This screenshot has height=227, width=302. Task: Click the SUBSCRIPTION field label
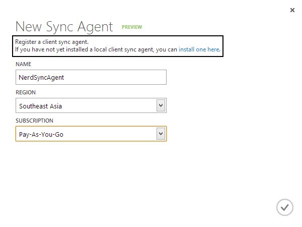[x=34, y=121]
